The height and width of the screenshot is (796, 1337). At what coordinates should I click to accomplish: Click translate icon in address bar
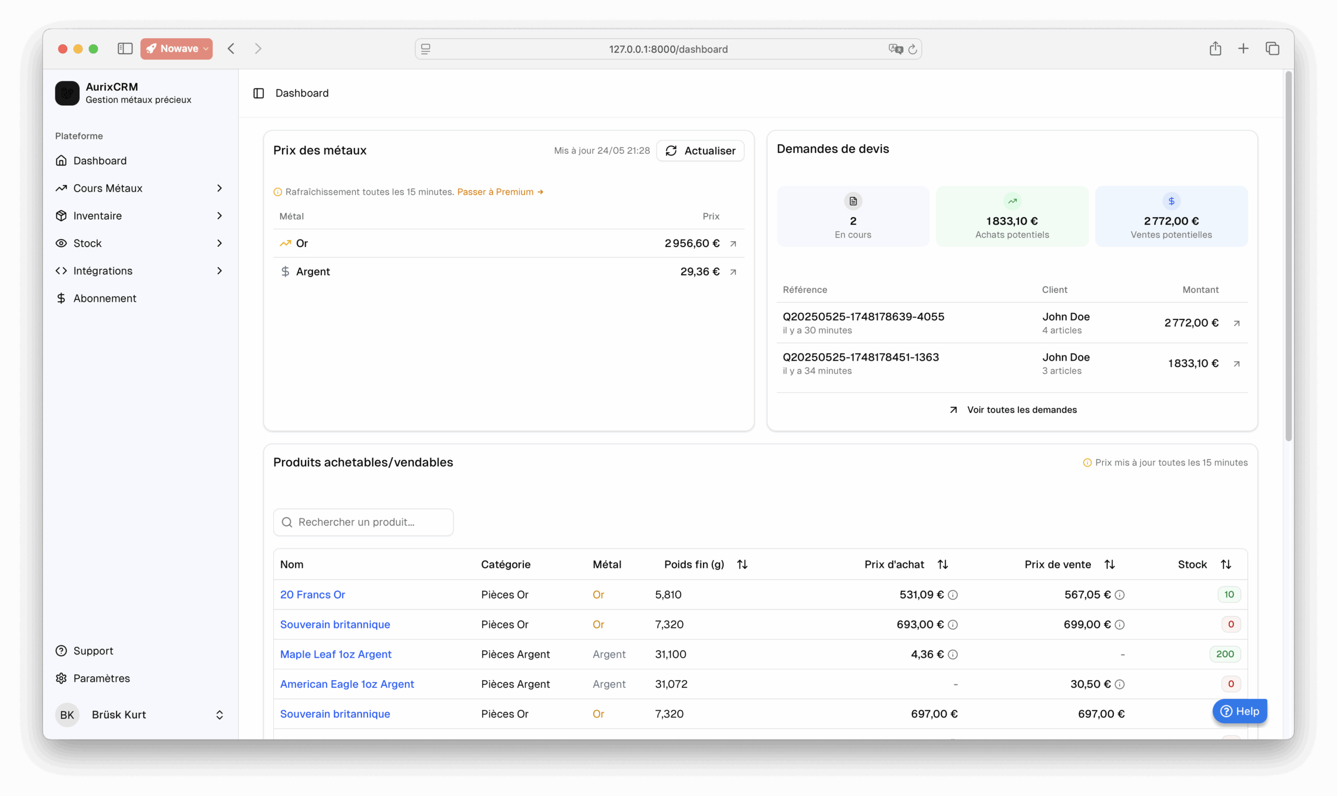click(896, 50)
